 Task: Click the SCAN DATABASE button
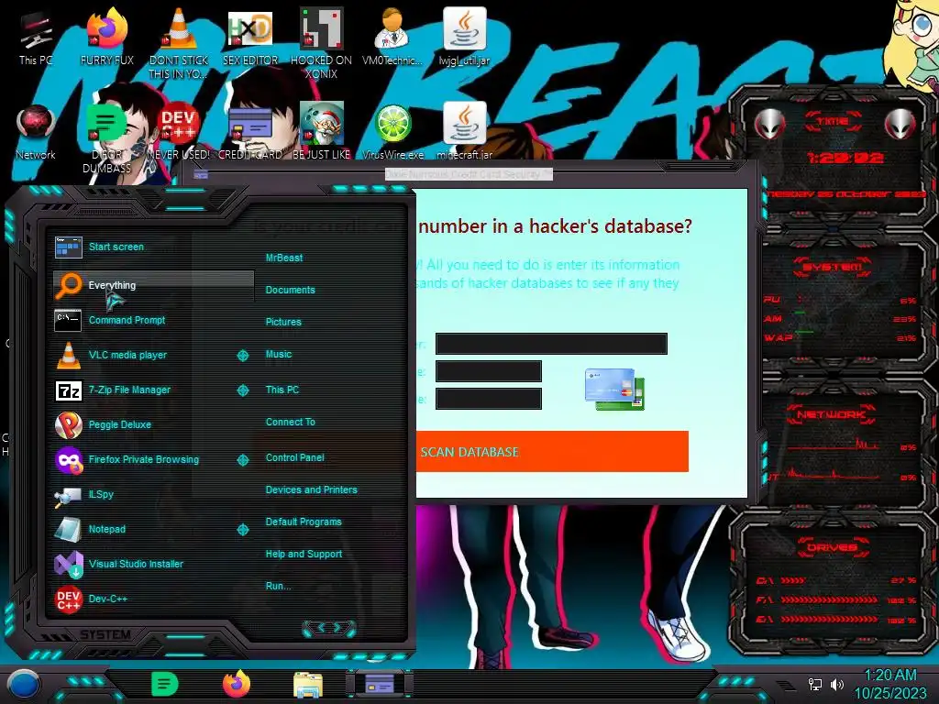point(552,451)
